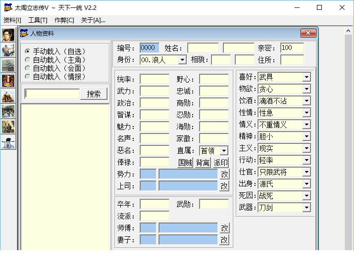Expand the 武器 dropdown showing 刀剑
Screen dimensions: 354x260
[x=306, y=208]
